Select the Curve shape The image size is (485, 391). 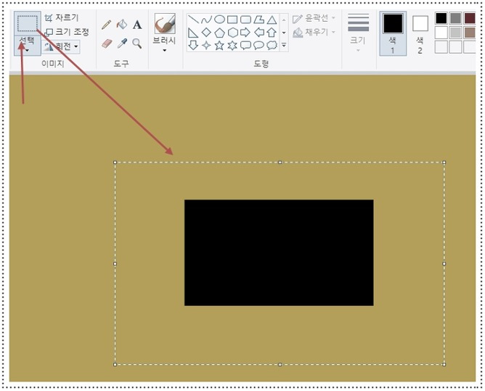[206, 20]
